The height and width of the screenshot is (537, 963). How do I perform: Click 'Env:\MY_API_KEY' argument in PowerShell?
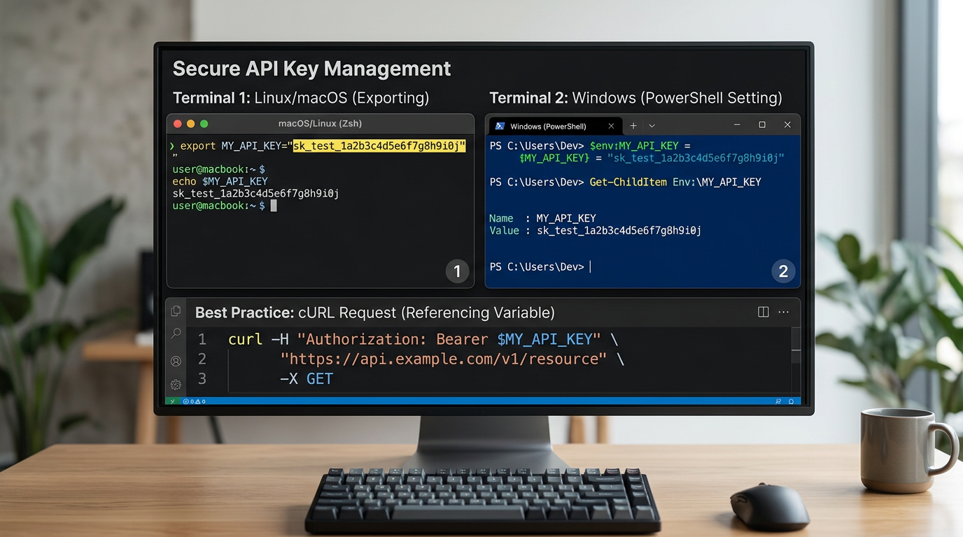click(x=717, y=182)
